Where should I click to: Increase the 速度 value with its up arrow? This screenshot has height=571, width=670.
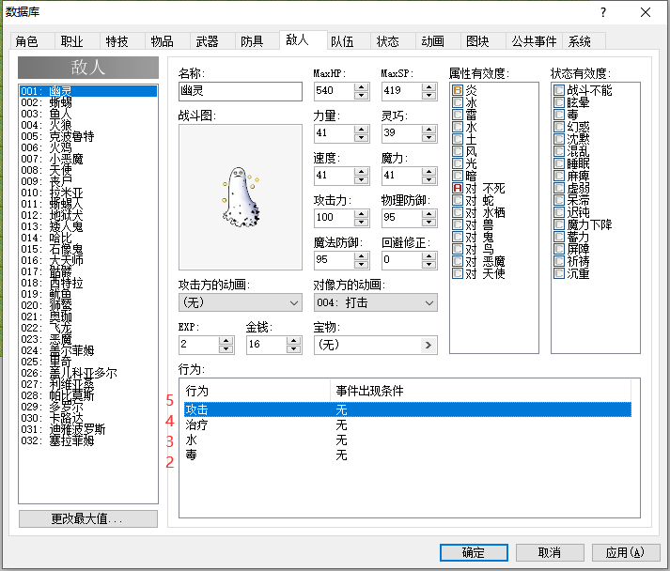click(x=362, y=172)
